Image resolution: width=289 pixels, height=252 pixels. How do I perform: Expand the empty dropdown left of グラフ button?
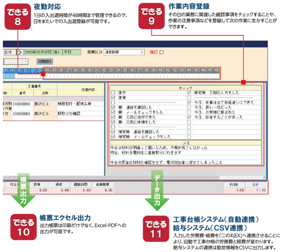tap(26, 62)
